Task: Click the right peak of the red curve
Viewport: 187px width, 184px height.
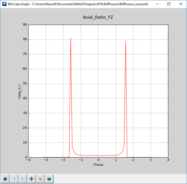Action: pyautogui.click(x=126, y=42)
